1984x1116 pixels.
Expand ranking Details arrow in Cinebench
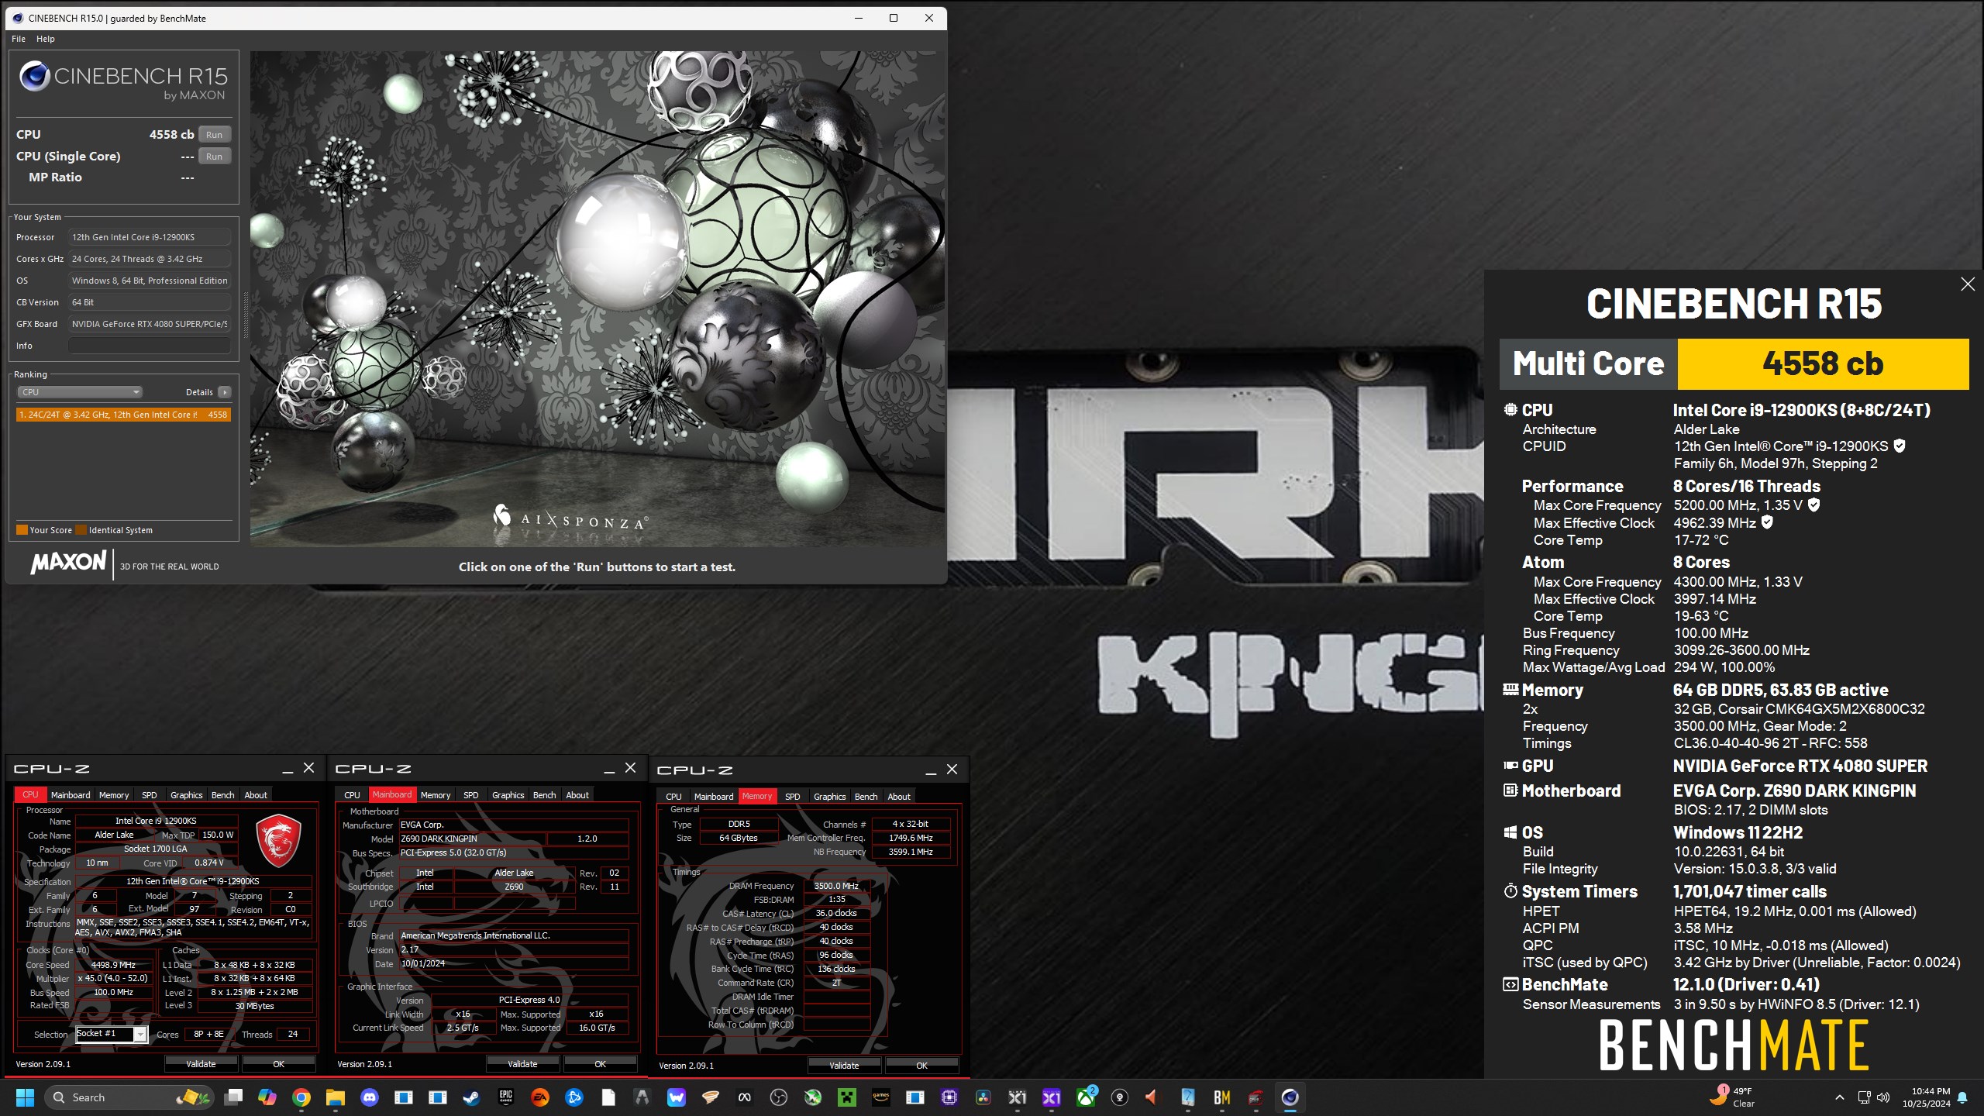tap(225, 392)
